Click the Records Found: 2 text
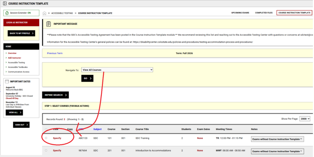This screenshot has width=314, height=157. (x=56, y=119)
